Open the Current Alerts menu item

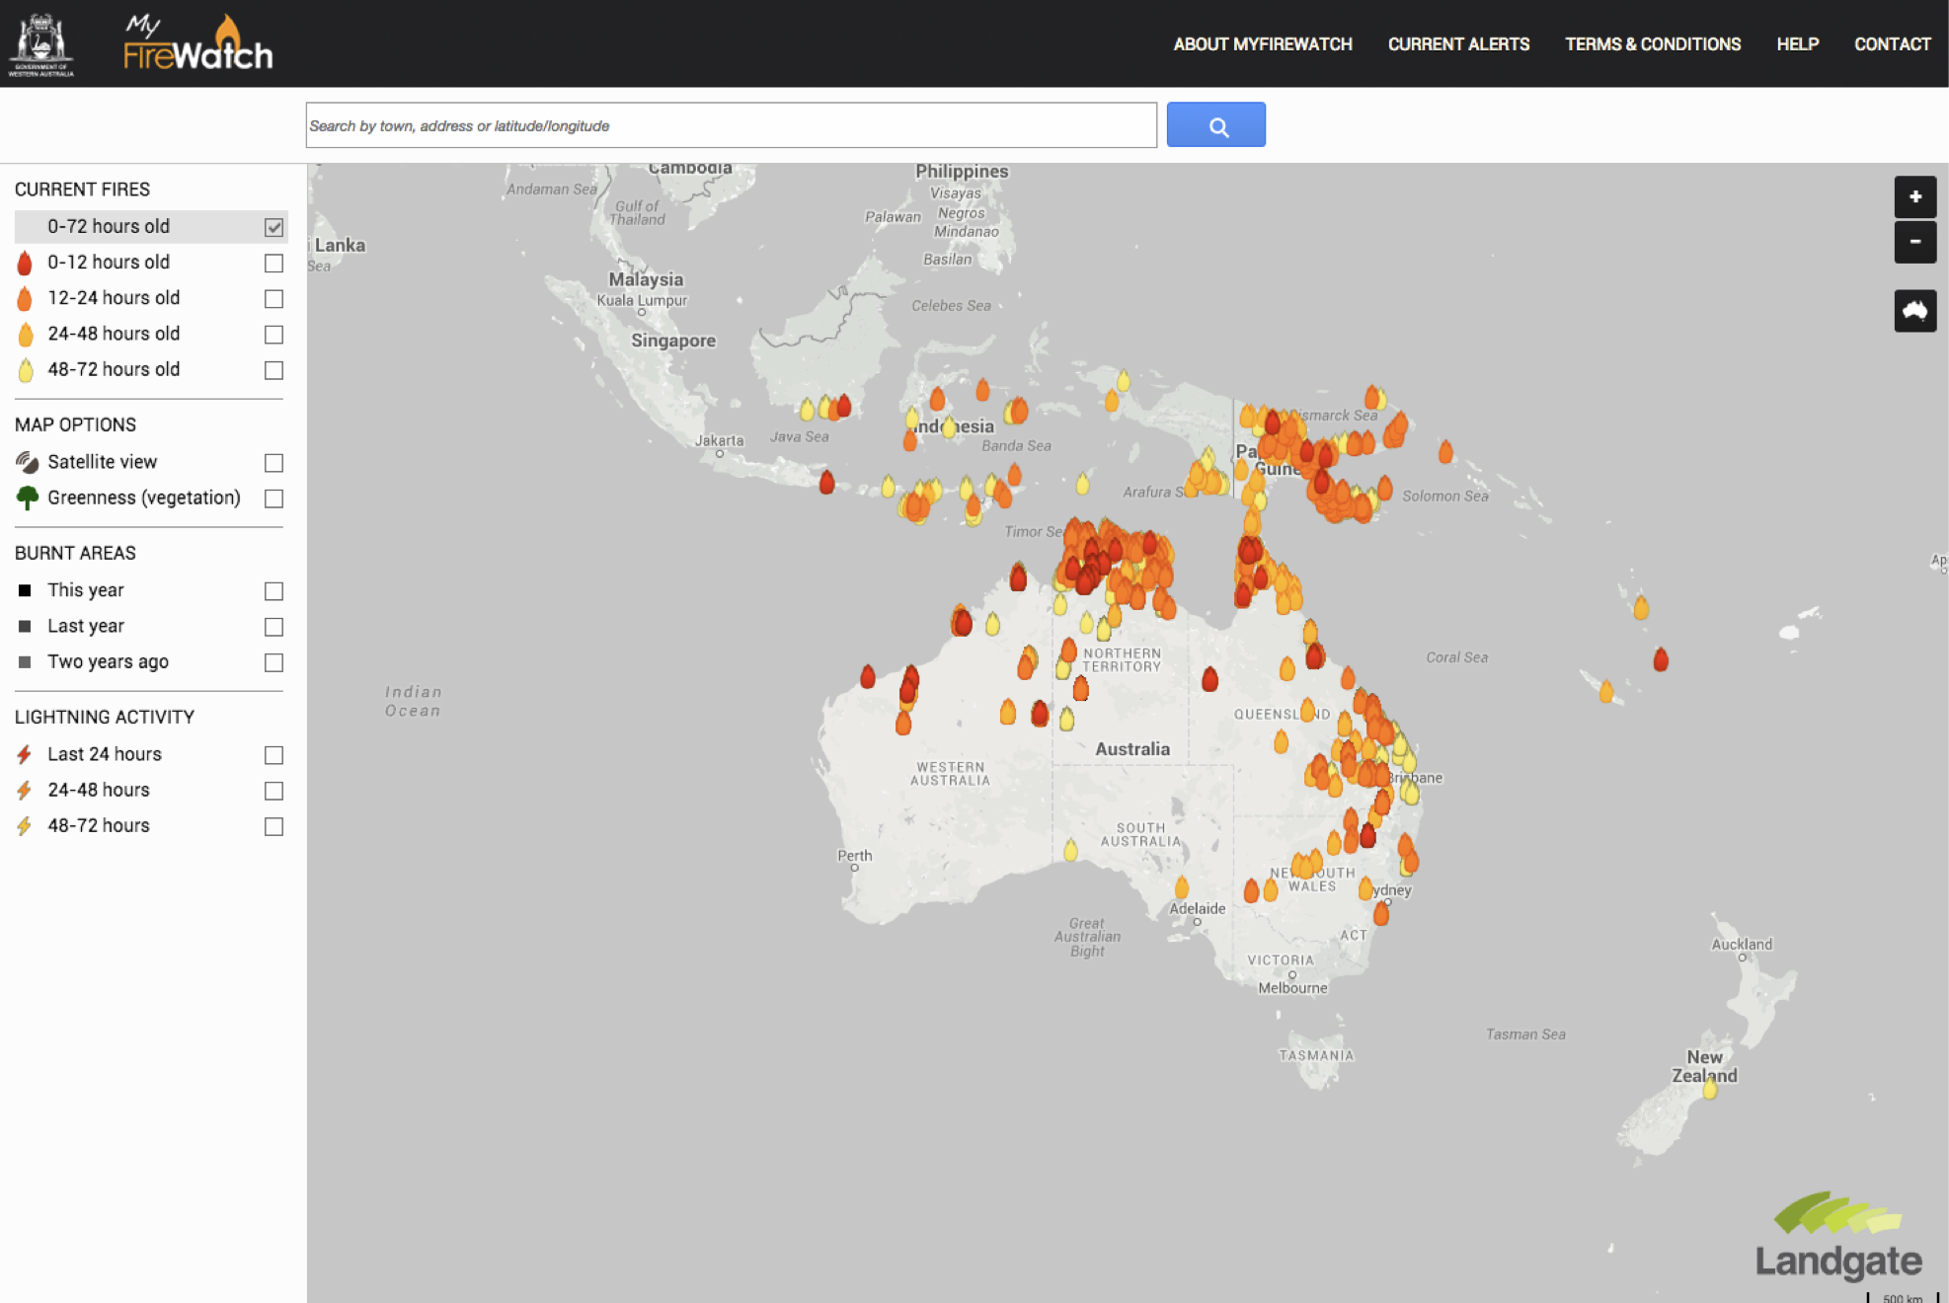point(1458,44)
